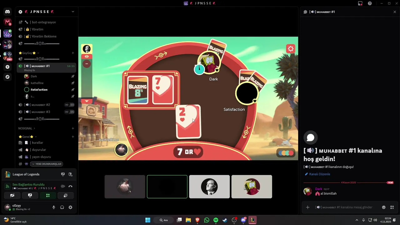Open apps icon in chat message box
The height and width of the screenshot is (225, 400).
click(392, 207)
